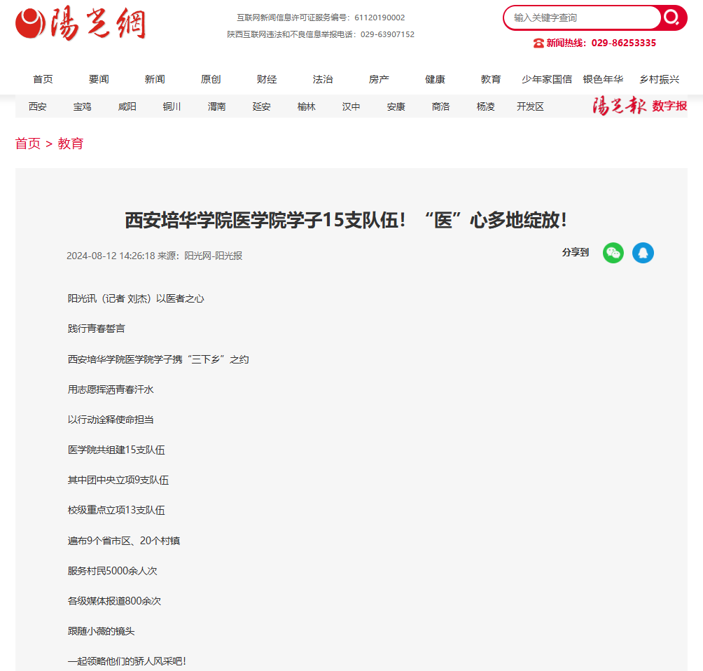The height and width of the screenshot is (671, 703).
Task: Click 首页 in the breadcrumb
Action: pos(28,144)
